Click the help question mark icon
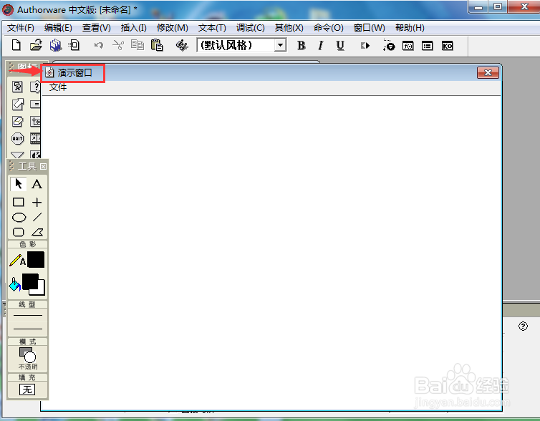Image resolution: width=540 pixels, height=421 pixels. tap(523, 326)
